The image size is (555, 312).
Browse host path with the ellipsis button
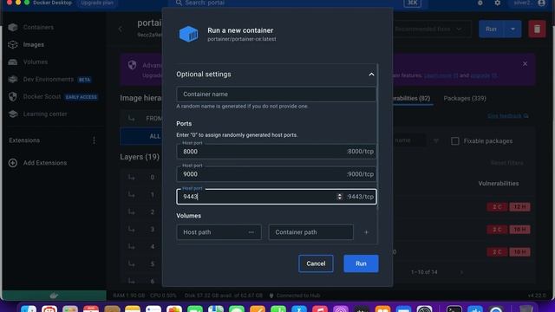pos(251,232)
